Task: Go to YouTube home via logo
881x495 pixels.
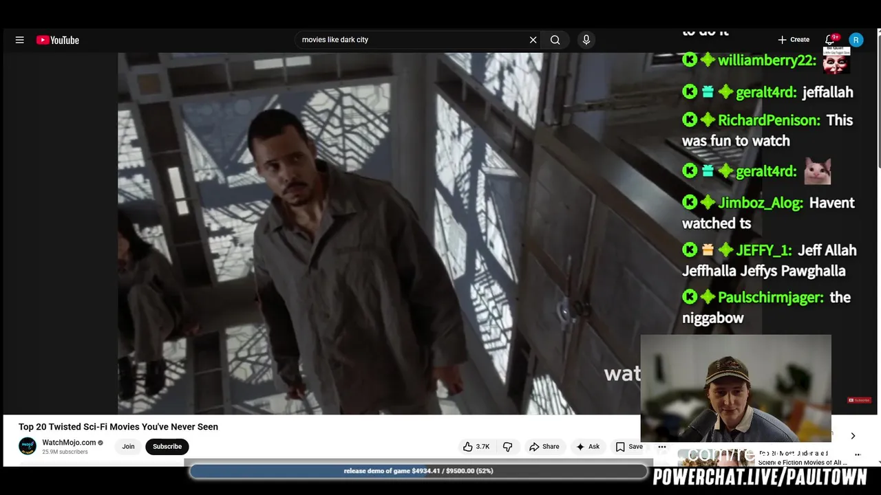Action: [58, 40]
